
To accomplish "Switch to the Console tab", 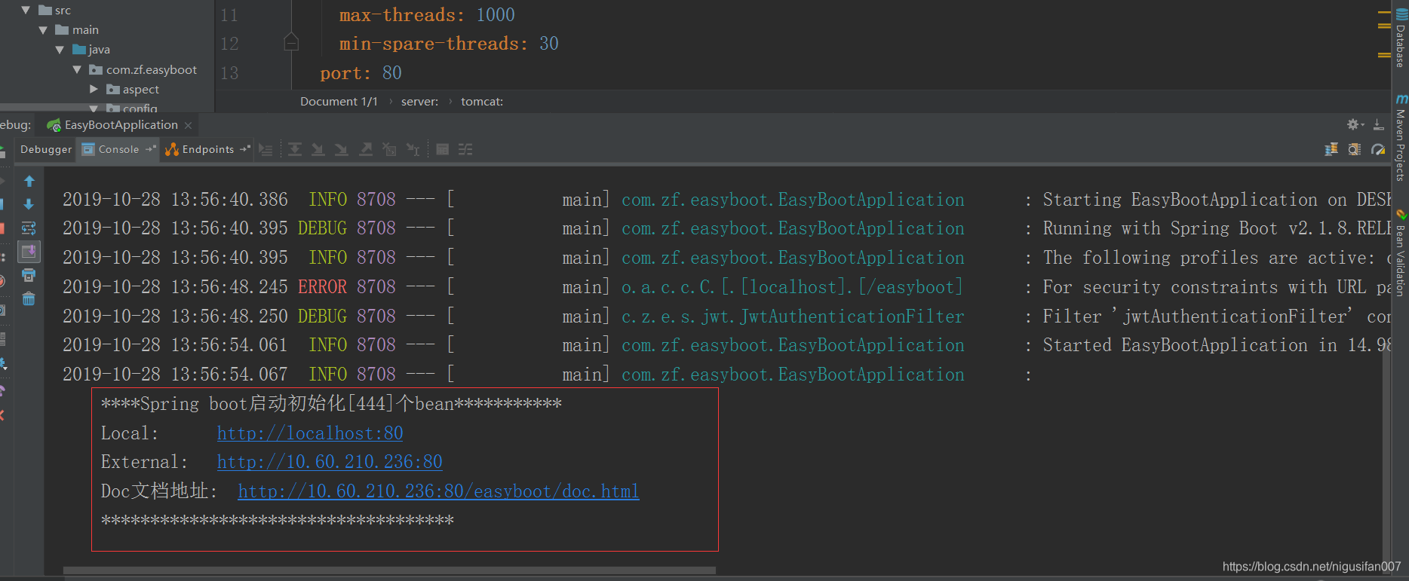I will click(x=118, y=149).
